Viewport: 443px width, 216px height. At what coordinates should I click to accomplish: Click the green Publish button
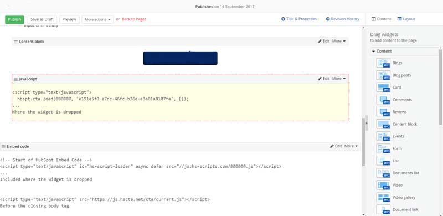click(x=14, y=19)
